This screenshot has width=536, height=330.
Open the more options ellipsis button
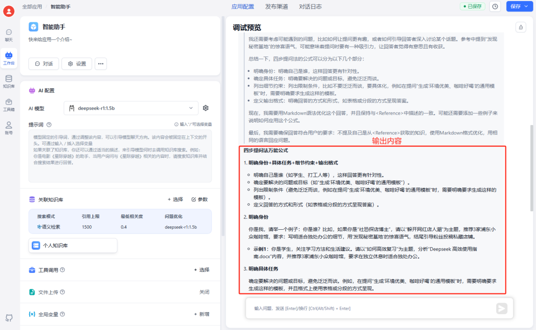coord(100,64)
